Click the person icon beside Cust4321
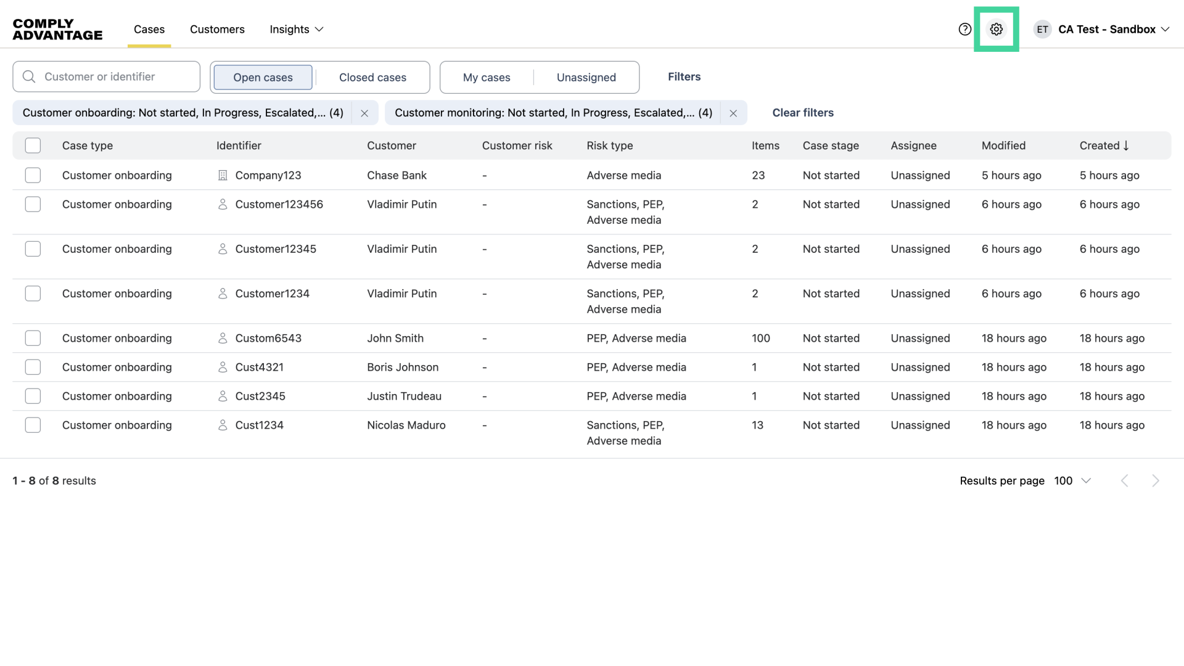The image size is (1184, 666). click(223, 367)
